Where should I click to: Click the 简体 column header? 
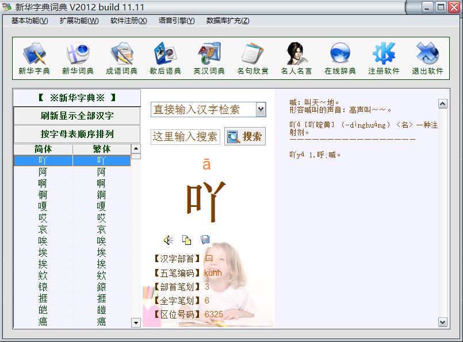click(43, 149)
